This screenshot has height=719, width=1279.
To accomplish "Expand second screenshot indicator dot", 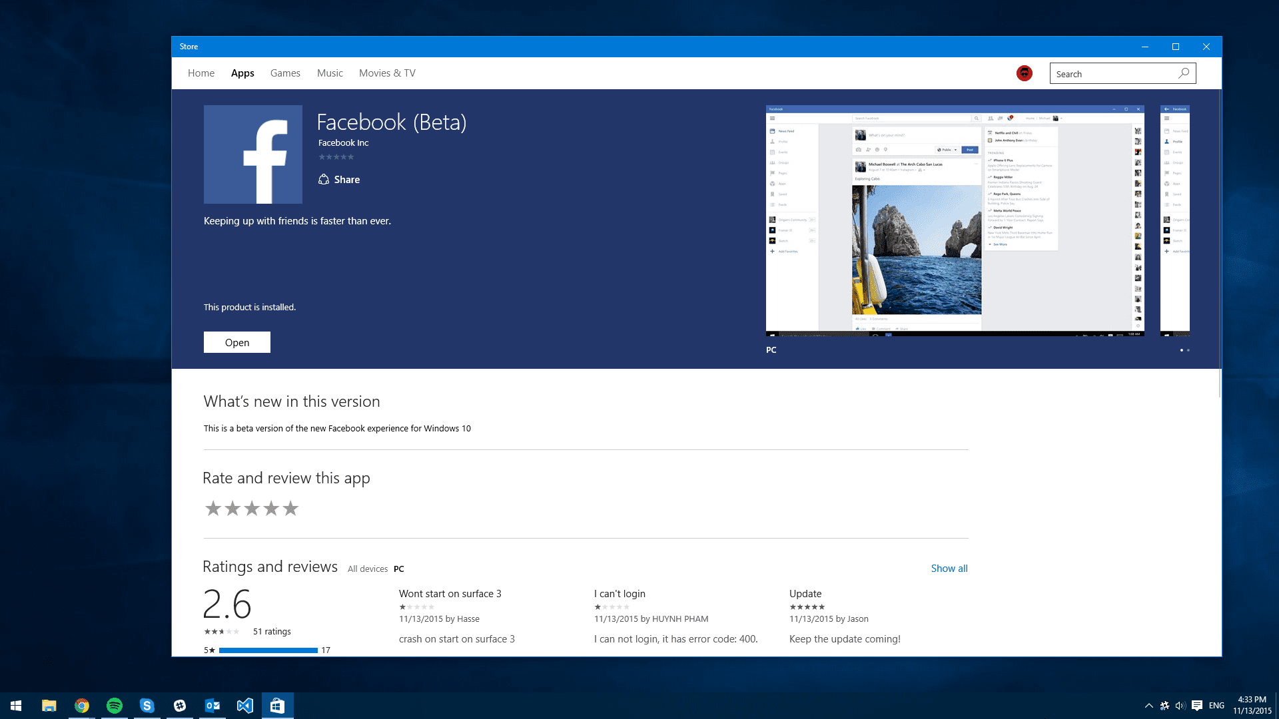I will [x=1188, y=350].
